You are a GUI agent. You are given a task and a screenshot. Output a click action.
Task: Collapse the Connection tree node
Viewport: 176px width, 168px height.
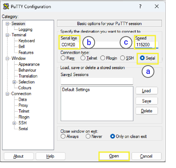[x=8, y=94]
